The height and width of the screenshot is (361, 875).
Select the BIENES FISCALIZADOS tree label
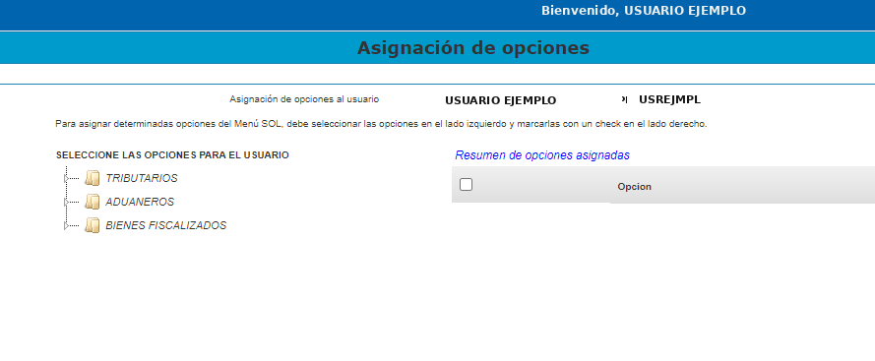166,225
